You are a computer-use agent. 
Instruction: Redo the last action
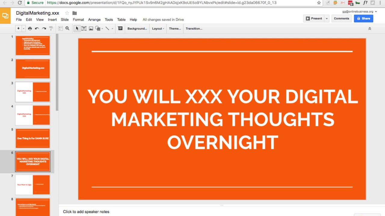[44, 28]
